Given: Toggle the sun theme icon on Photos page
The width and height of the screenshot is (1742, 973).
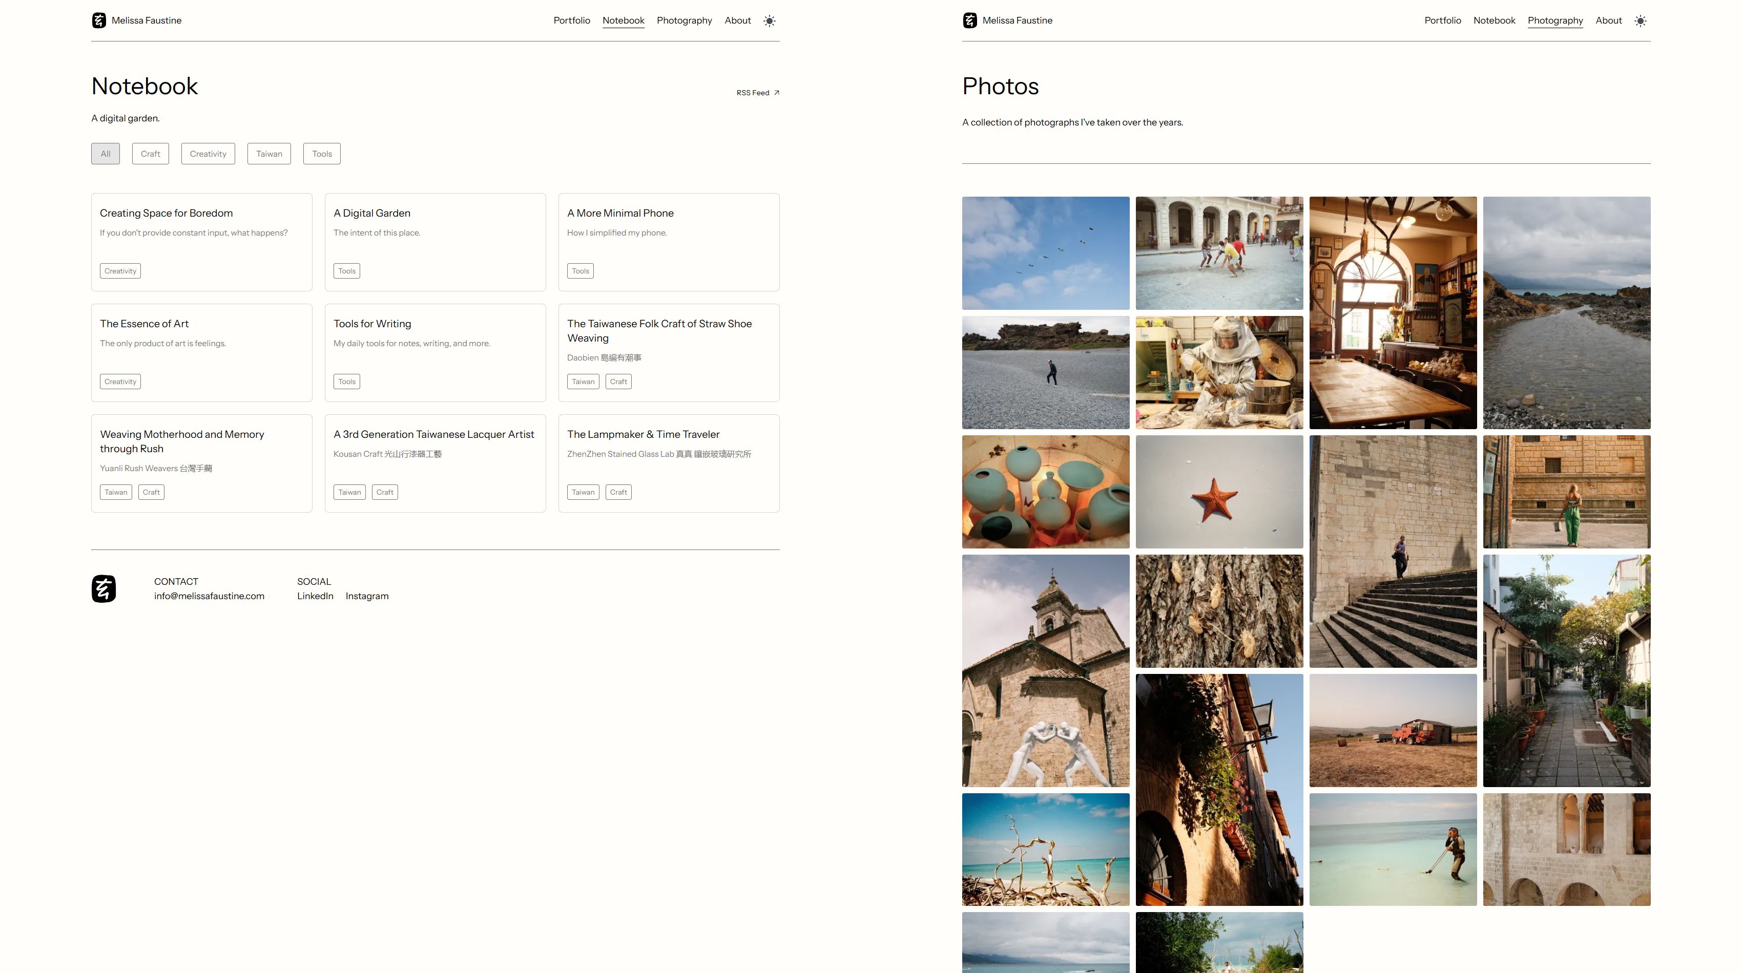Looking at the screenshot, I should click(x=1641, y=21).
